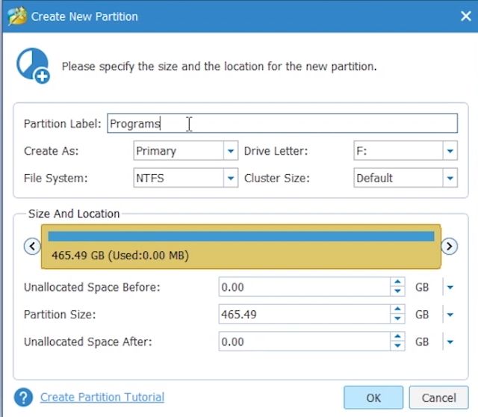The image size is (478, 417).
Task: Open the Create Partition Tutorial link
Action: point(102,397)
